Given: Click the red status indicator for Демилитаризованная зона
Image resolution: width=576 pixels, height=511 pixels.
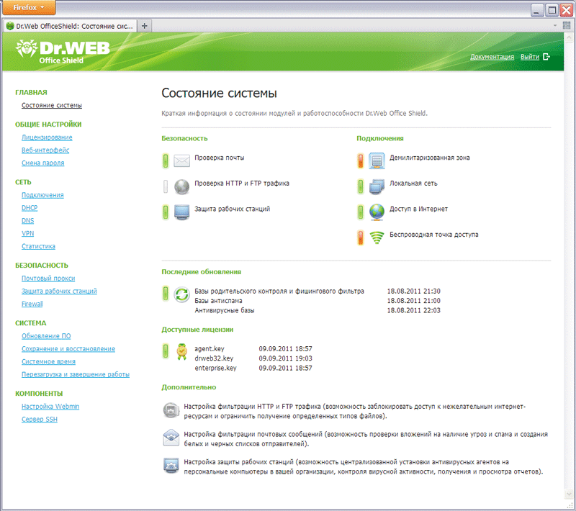Looking at the screenshot, I should (x=361, y=160).
